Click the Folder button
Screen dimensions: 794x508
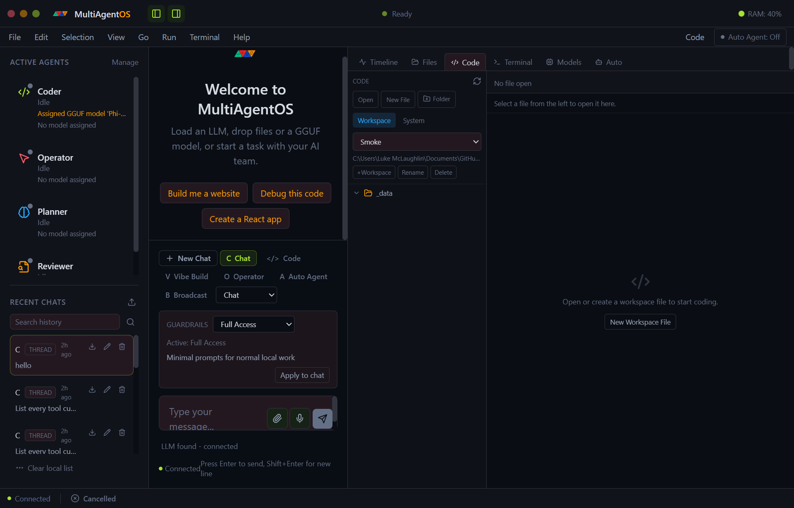[437, 99]
